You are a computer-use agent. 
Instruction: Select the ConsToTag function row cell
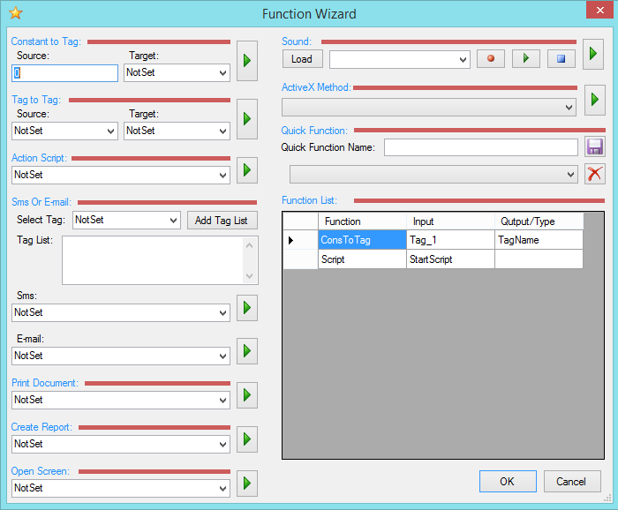pos(362,240)
